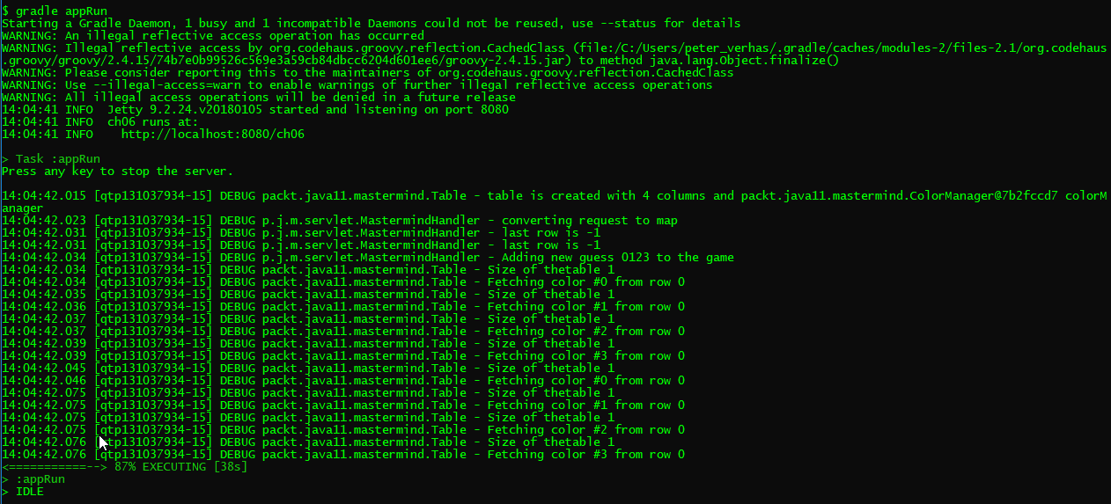This screenshot has width=1111, height=504.
Task: Click the '> :appRun' status line at bottom
Action: click(x=33, y=478)
